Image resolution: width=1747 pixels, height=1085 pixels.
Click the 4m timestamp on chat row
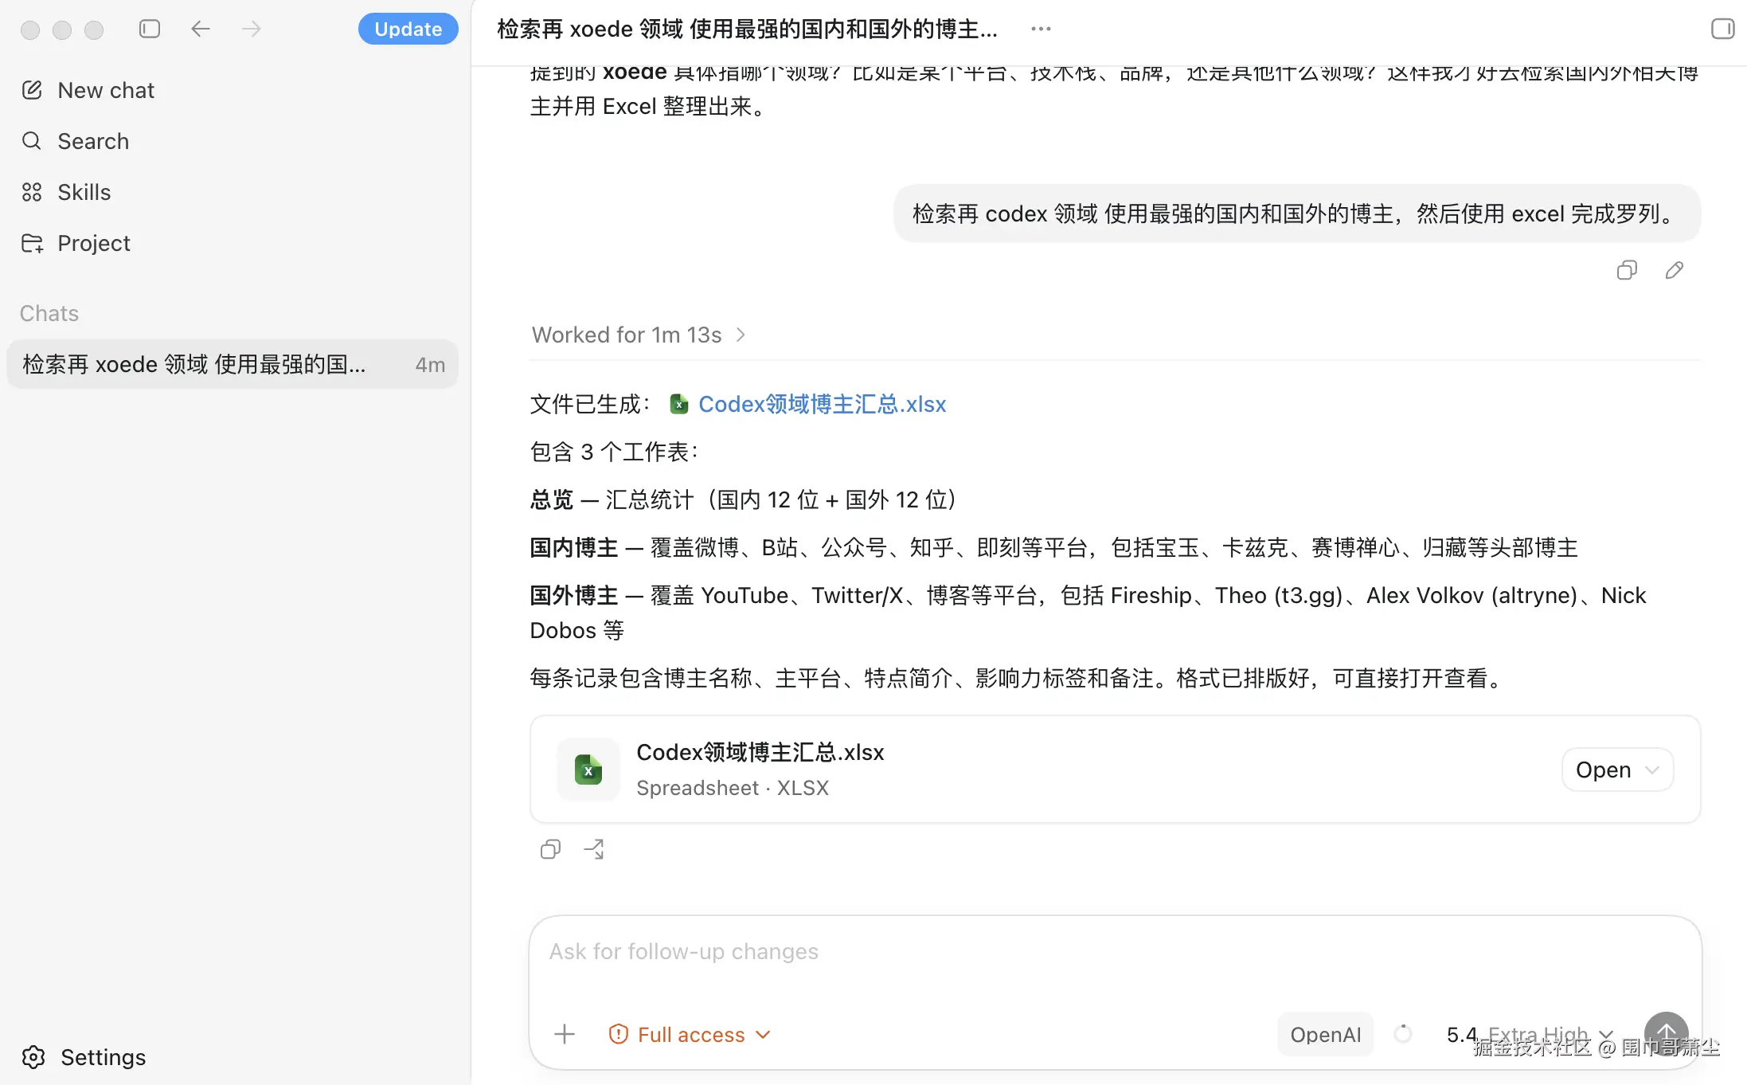click(x=430, y=365)
